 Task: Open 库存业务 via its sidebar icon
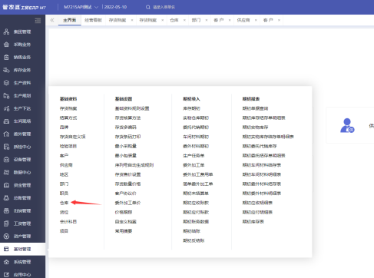tap(6, 70)
